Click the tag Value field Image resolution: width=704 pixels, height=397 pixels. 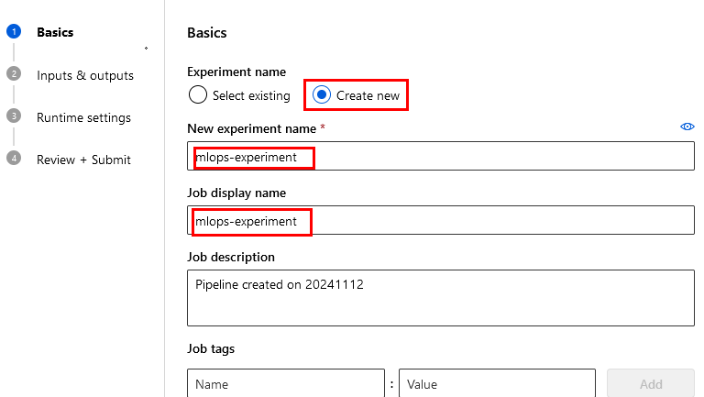(x=497, y=384)
